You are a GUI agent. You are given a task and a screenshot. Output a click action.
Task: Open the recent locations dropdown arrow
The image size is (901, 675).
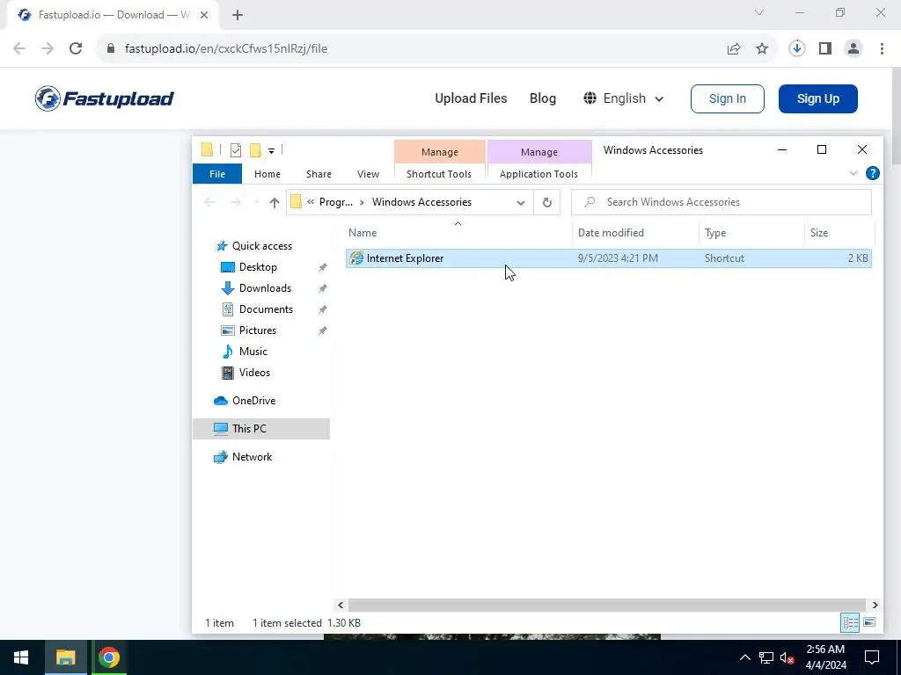tap(256, 203)
